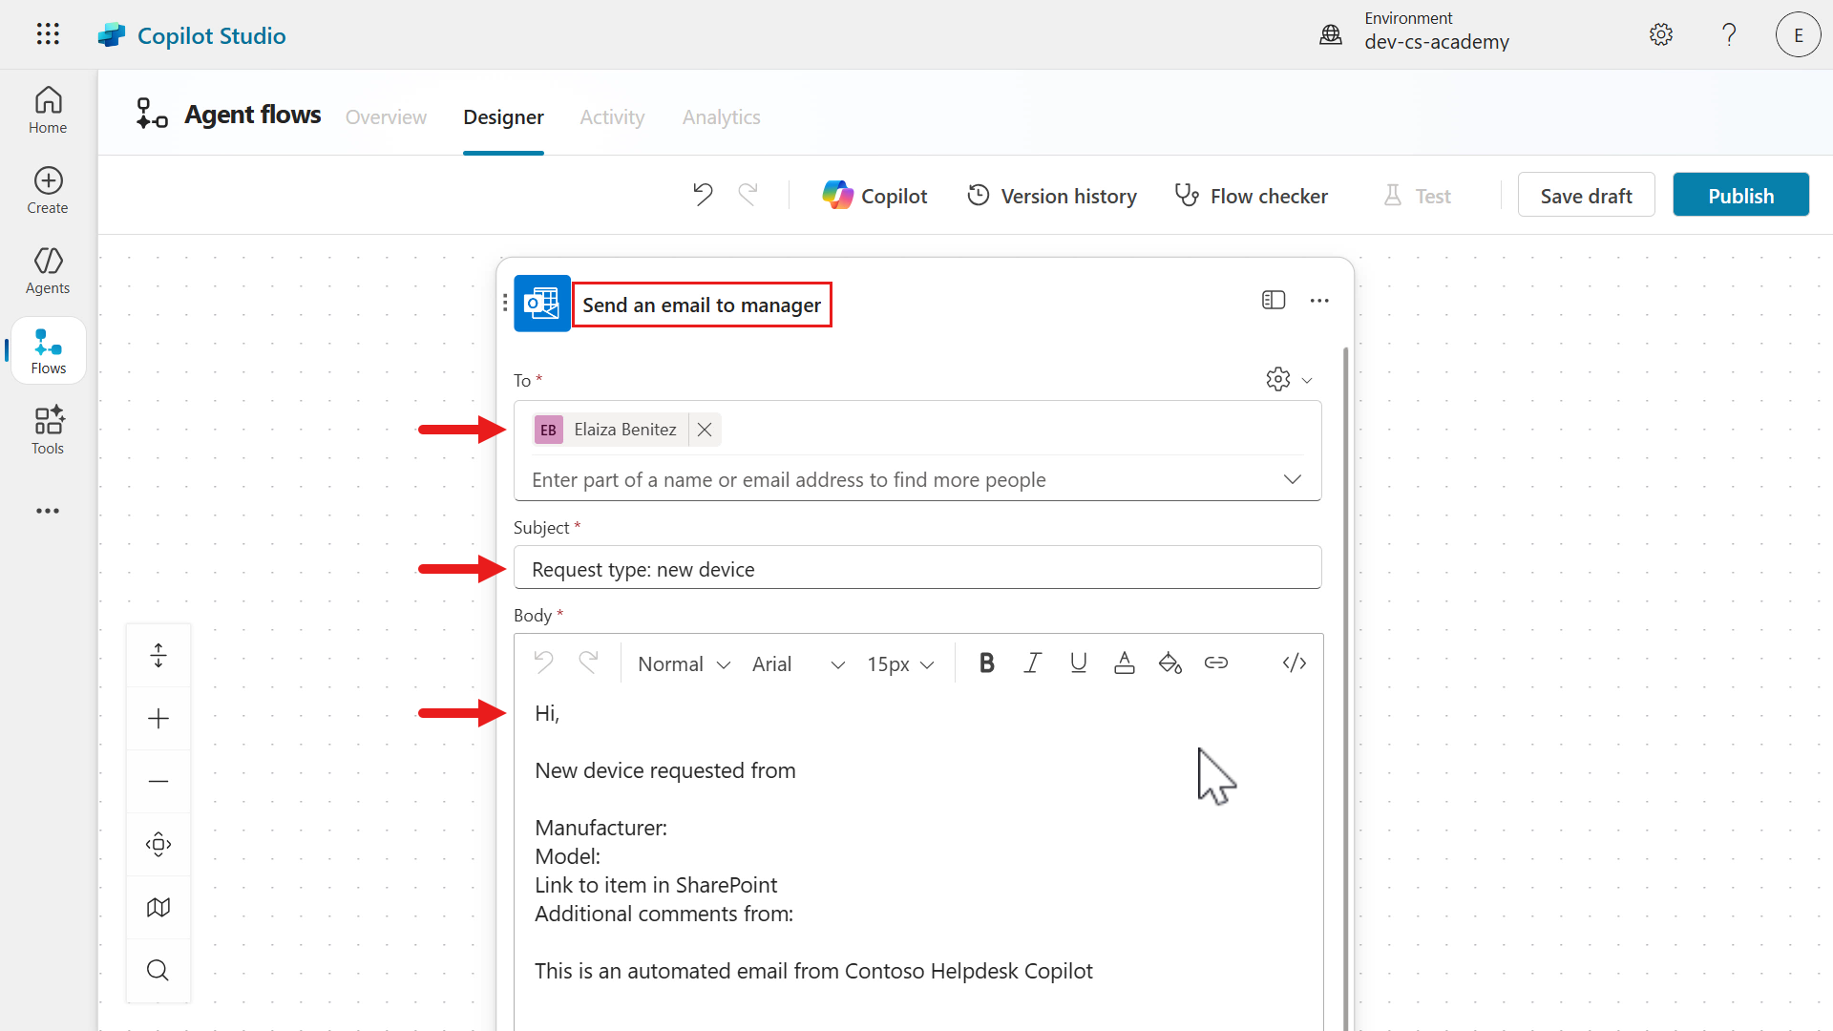The image size is (1833, 1031).
Task: Collapse the action details side panel
Action: pos(1274,301)
